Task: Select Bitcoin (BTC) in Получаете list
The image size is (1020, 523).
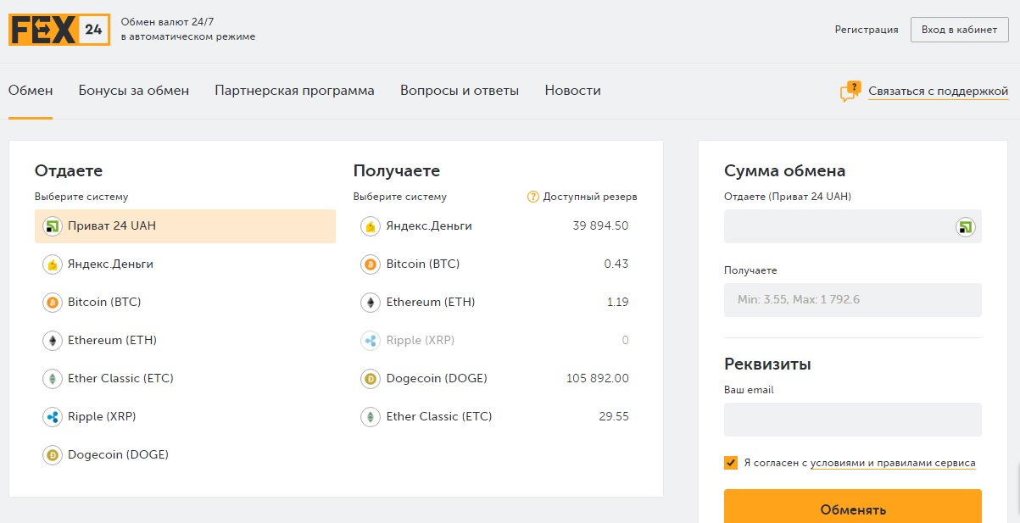Action: tap(422, 264)
